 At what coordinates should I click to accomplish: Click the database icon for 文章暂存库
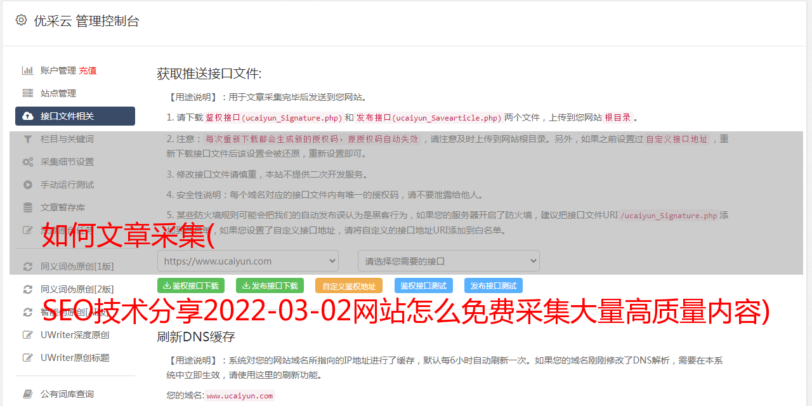(28, 207)
